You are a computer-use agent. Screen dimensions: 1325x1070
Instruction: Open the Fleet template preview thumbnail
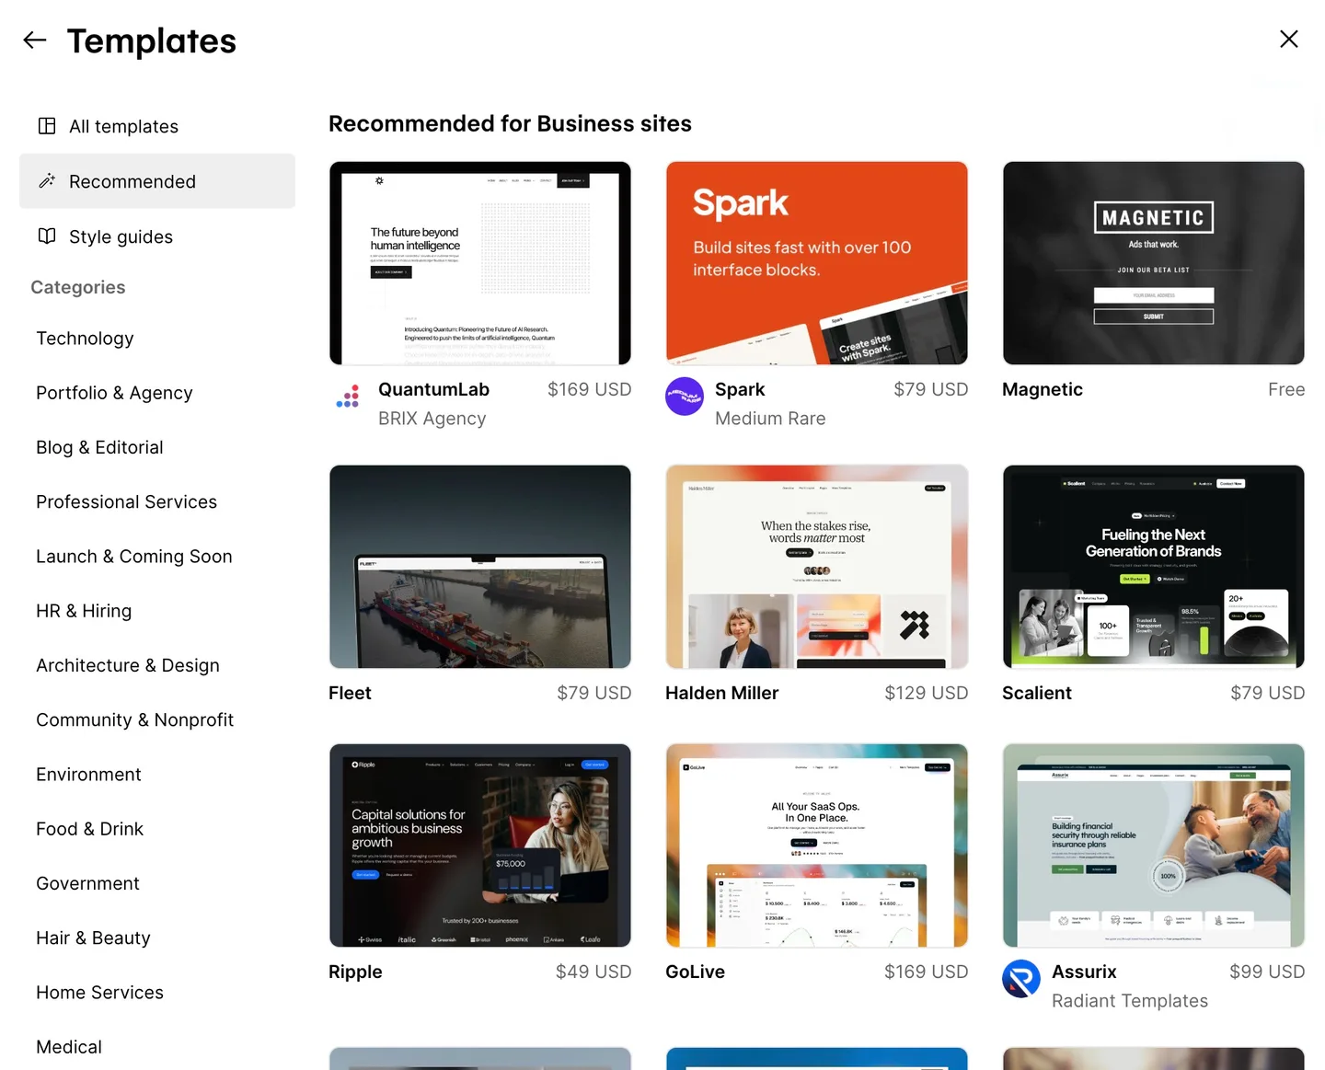tap(480, 567)
